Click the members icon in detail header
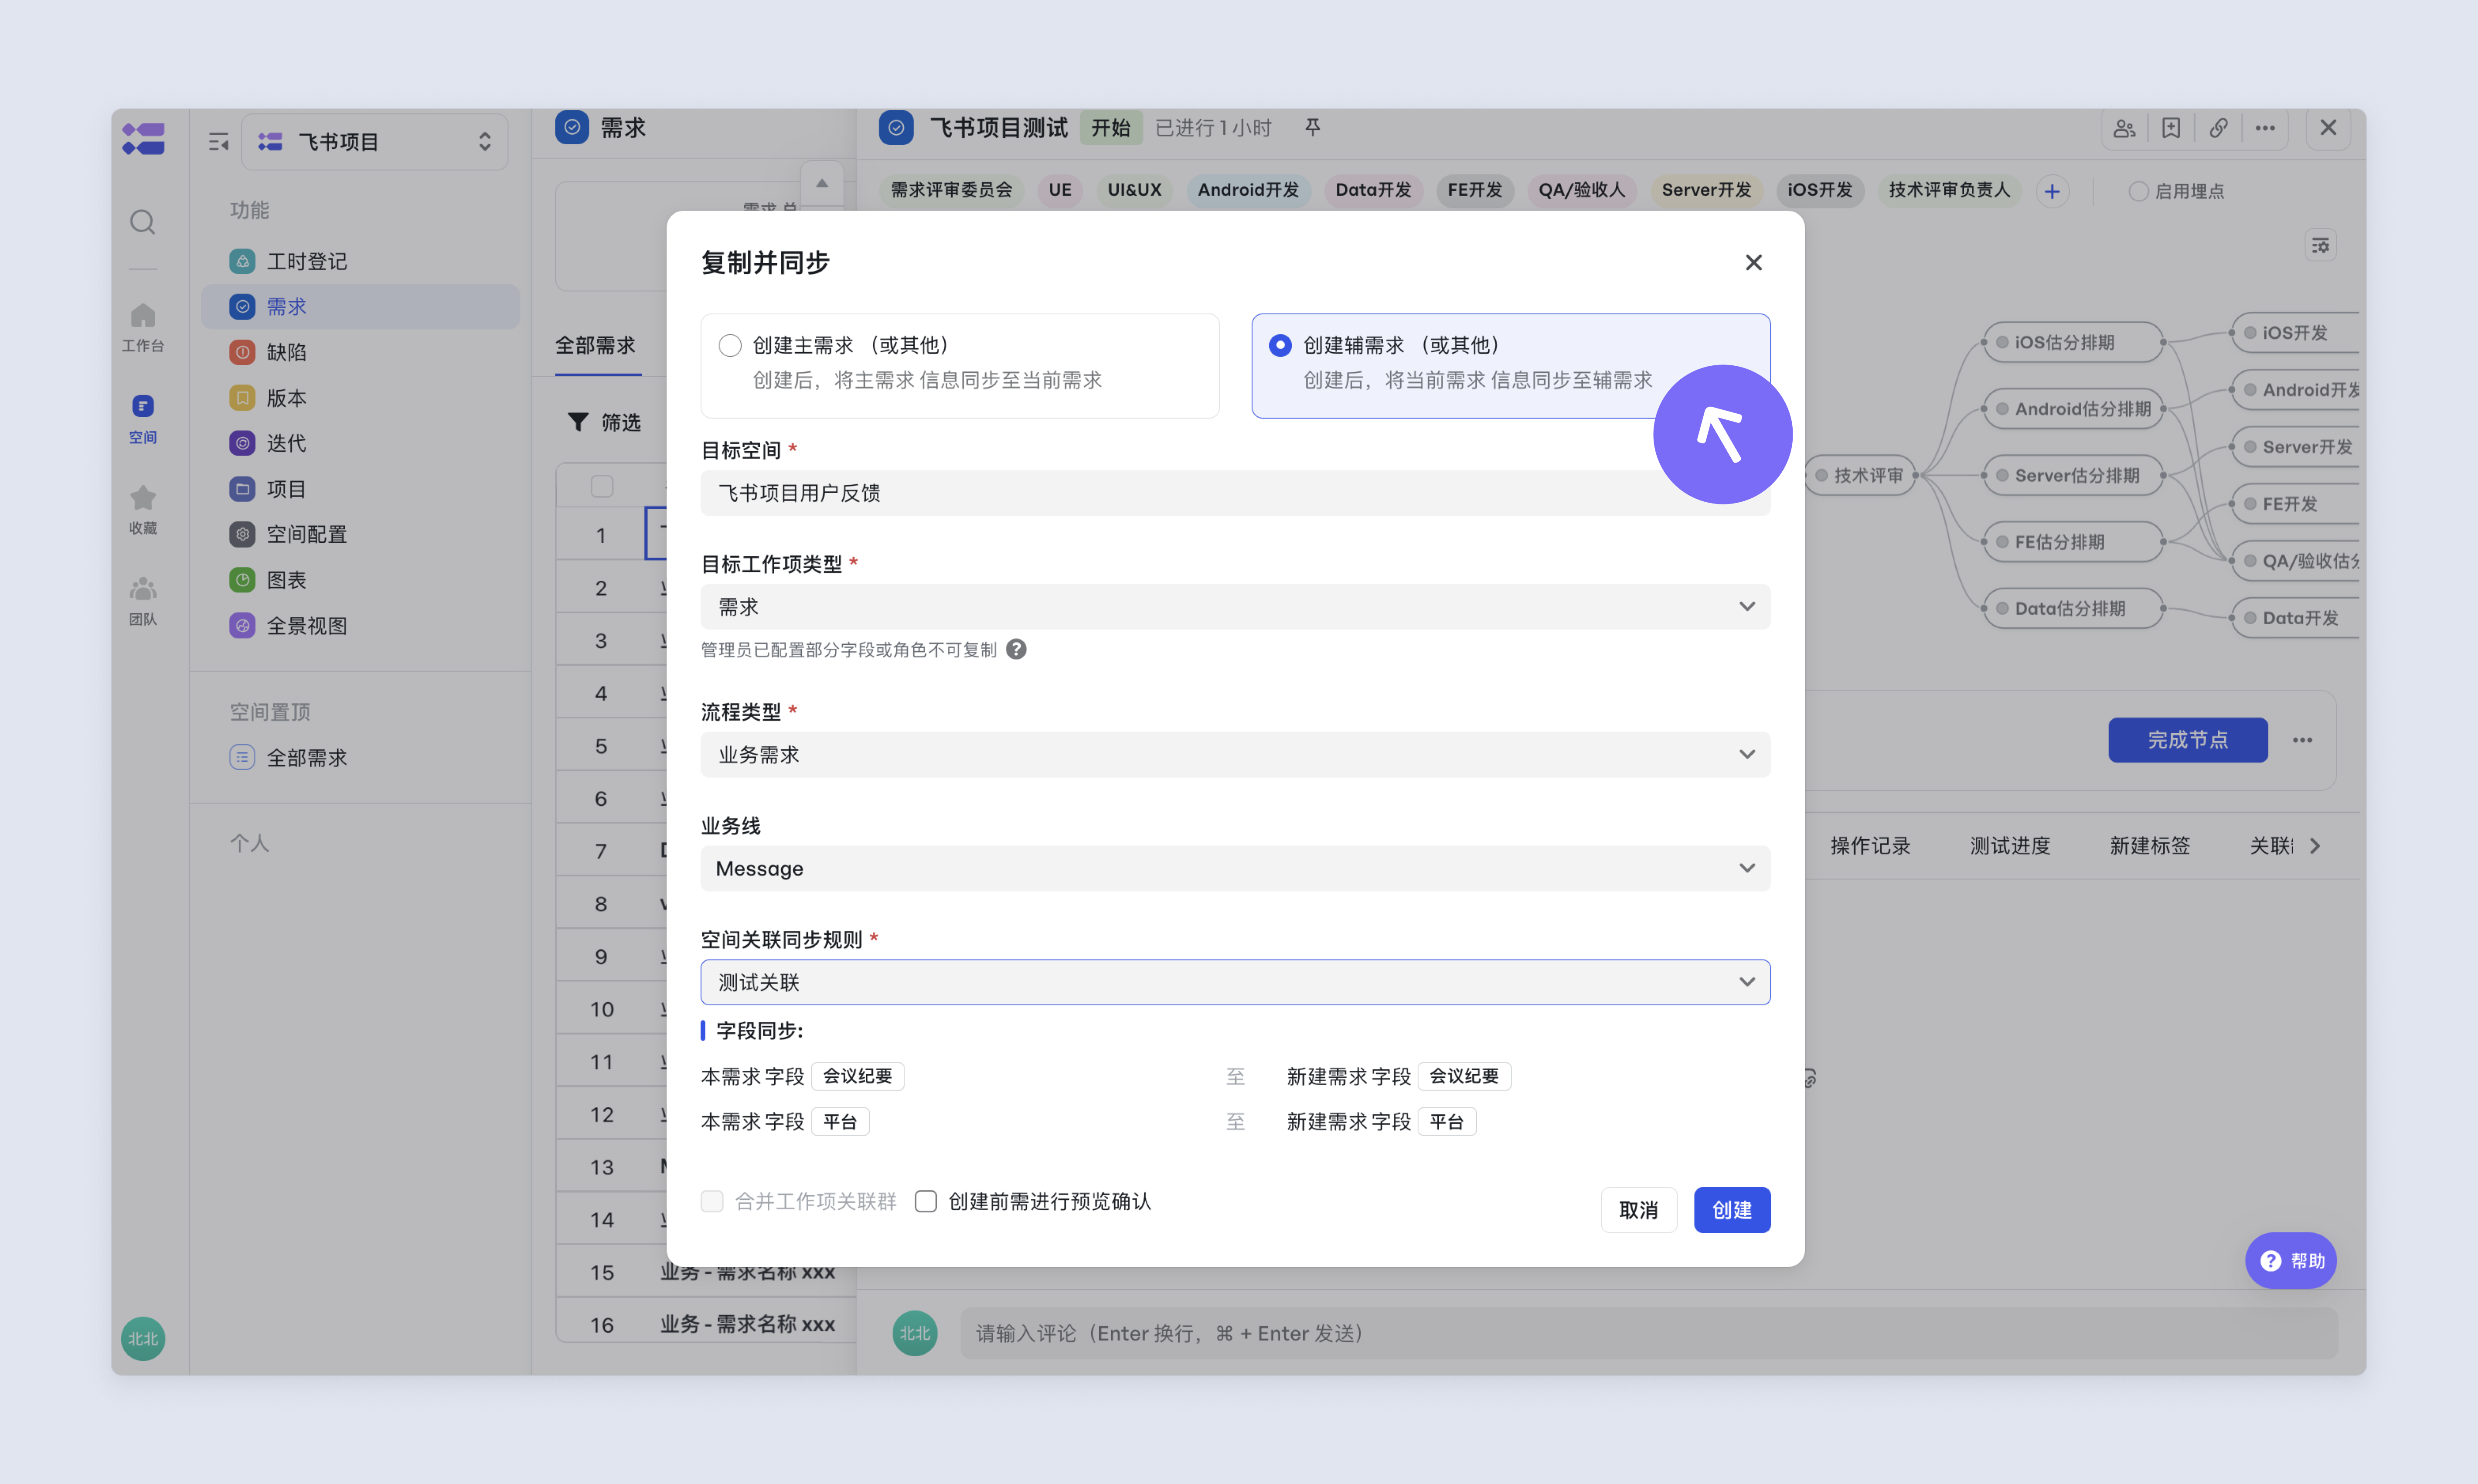This screenshot has height=1484, width=2478. tap(2124, 128)
